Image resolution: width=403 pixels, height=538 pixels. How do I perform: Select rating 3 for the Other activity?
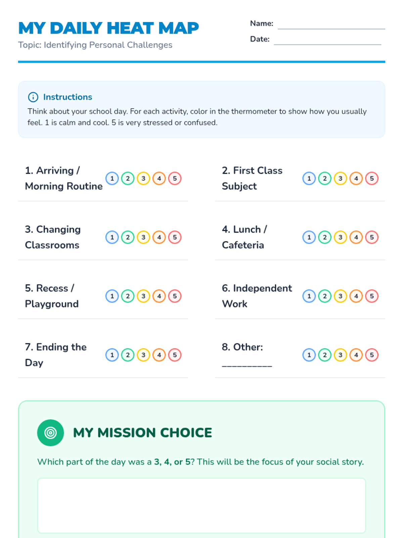pyautogui.click(x=340, y=355)
